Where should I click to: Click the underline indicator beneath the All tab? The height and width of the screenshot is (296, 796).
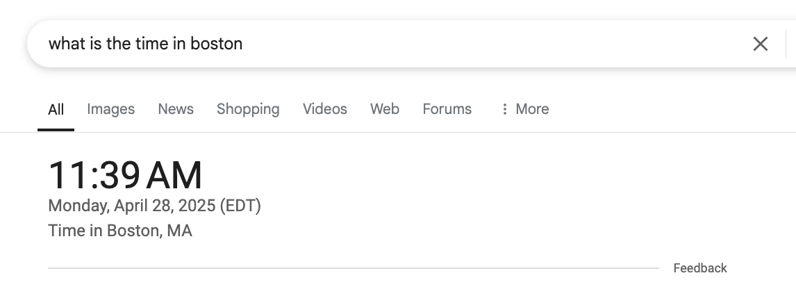tap(56, 129)
